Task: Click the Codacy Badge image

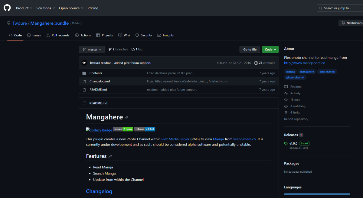Action: (x=99, y=130)
